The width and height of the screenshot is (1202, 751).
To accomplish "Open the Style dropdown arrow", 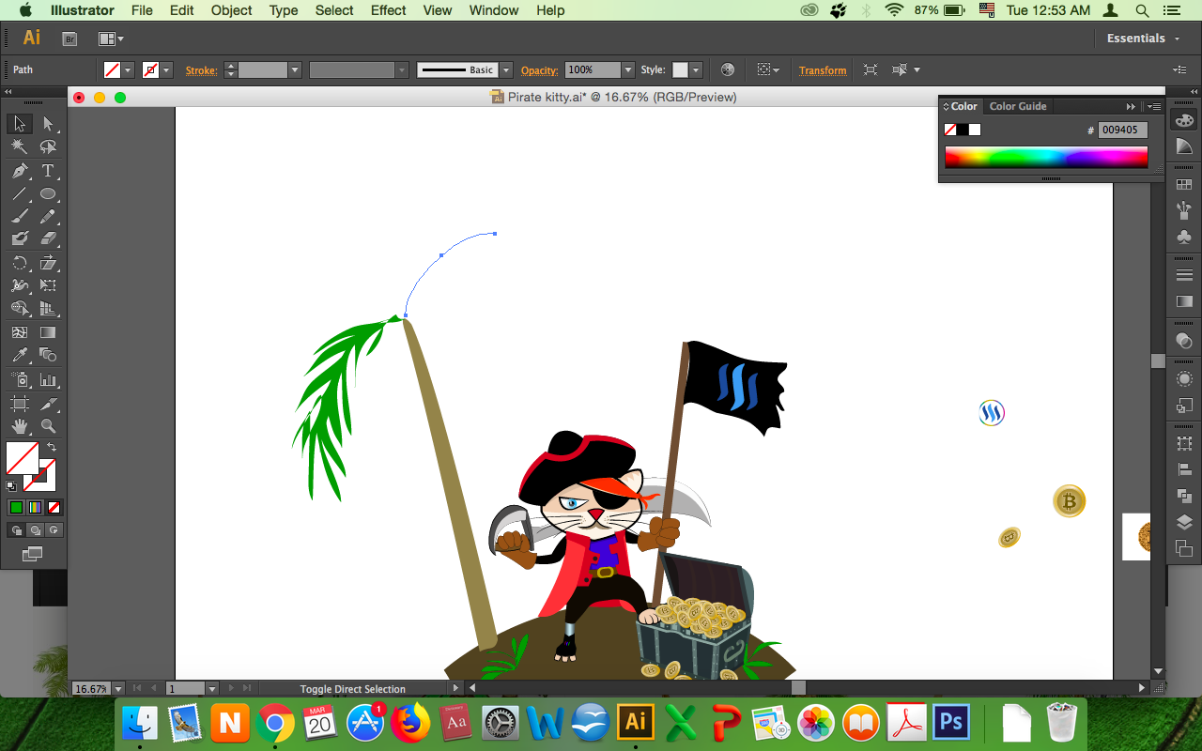I will (x=696, y=69).
